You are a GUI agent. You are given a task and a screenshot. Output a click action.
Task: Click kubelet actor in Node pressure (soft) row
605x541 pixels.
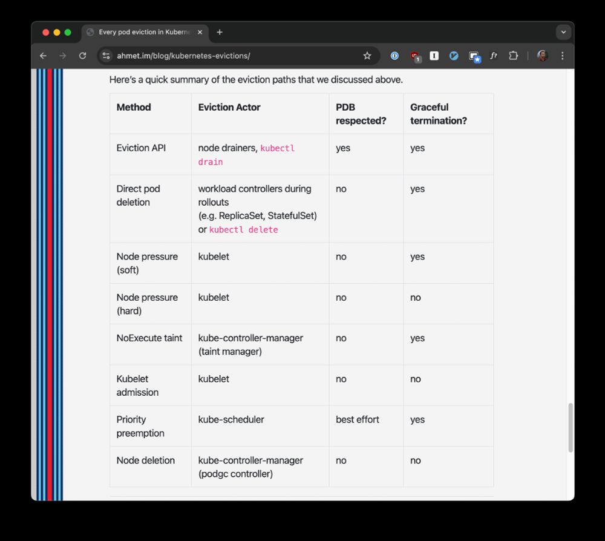(214, 257)
